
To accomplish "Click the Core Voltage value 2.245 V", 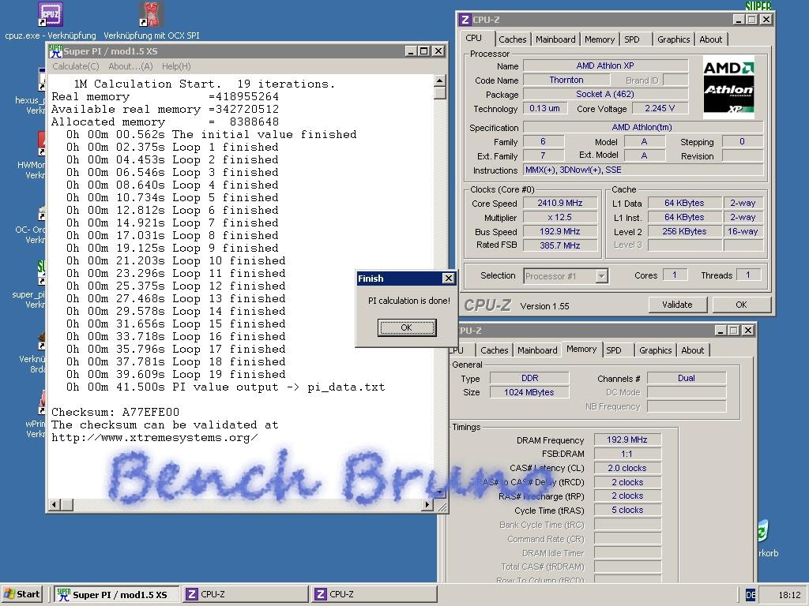I will click(660, 108).
